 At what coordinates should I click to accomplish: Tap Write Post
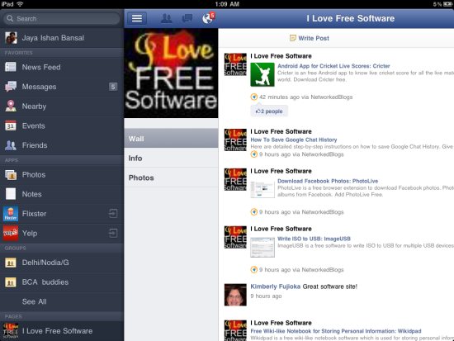click(x=310, y=38)
